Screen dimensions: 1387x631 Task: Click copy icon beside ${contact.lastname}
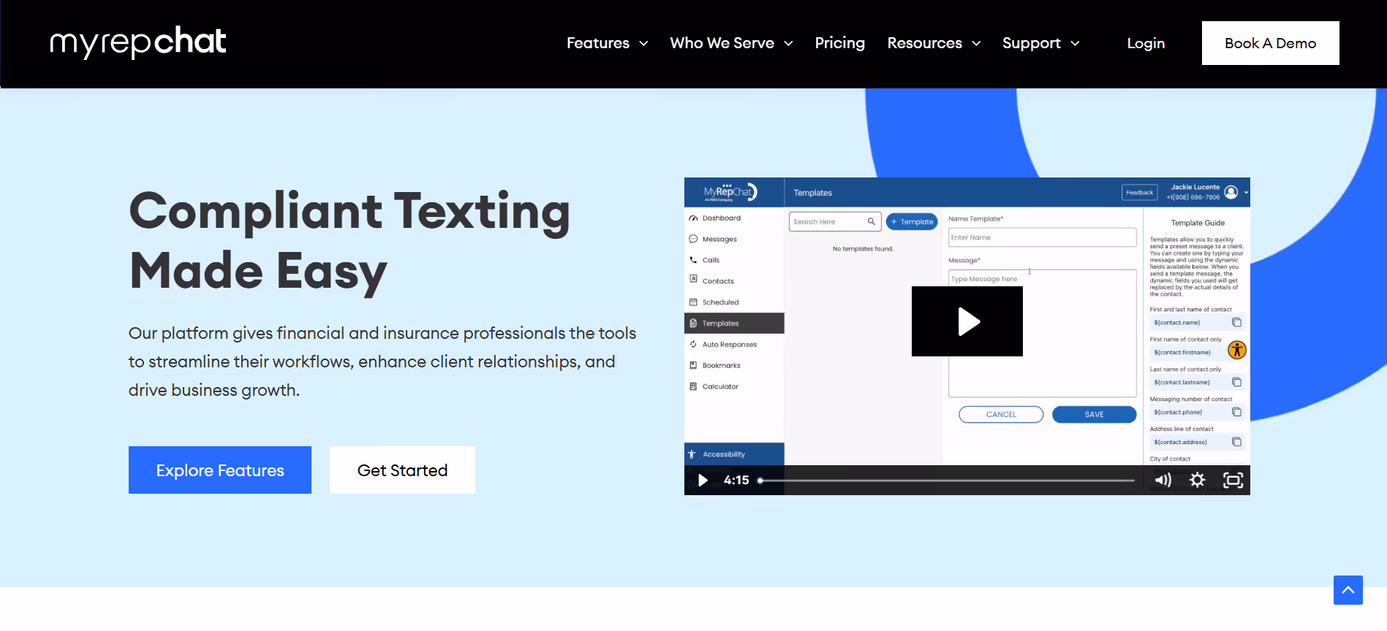point(1236,383)
